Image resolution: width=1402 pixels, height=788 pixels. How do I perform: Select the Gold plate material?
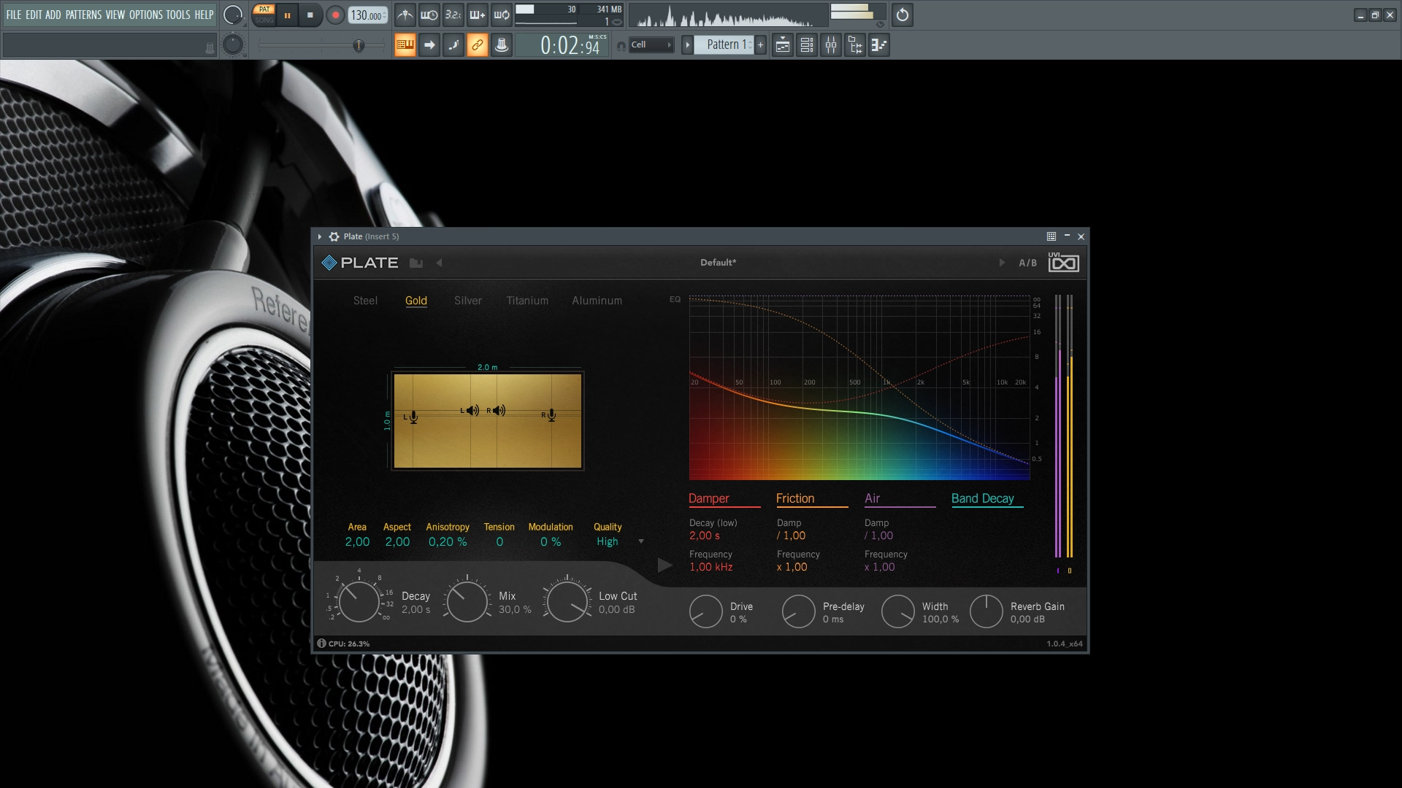point(416,301)
